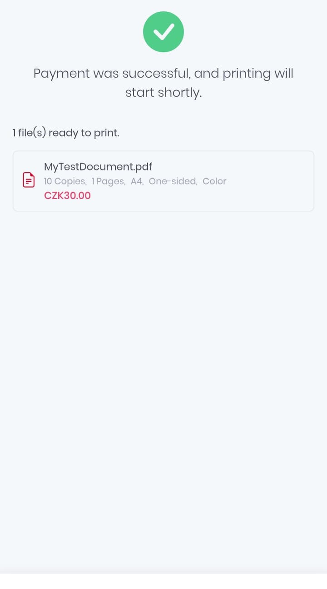Tap the payment successful message

tap(163, 82)
